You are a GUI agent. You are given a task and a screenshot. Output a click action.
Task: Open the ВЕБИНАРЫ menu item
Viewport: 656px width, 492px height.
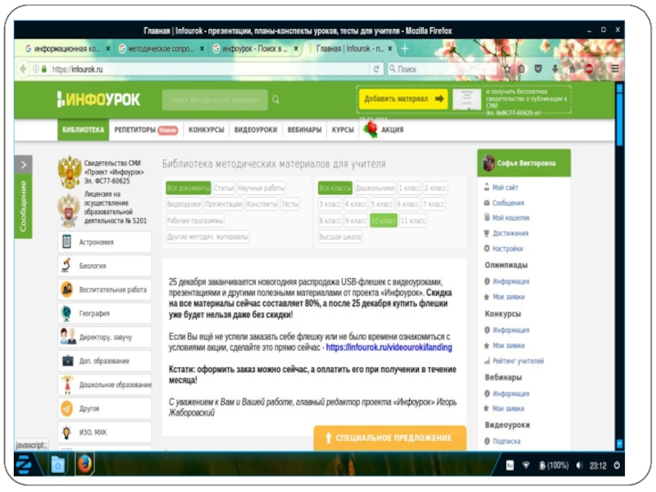click(304, 130)
